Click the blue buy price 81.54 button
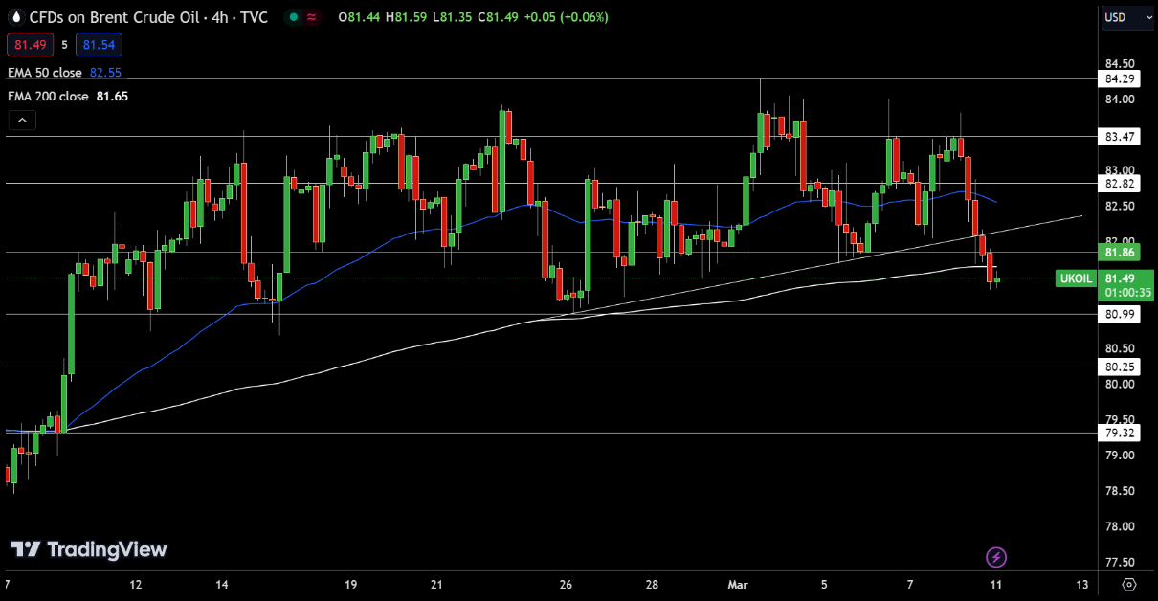Viewport: 1158px width, 601px height. pos(100,44)
